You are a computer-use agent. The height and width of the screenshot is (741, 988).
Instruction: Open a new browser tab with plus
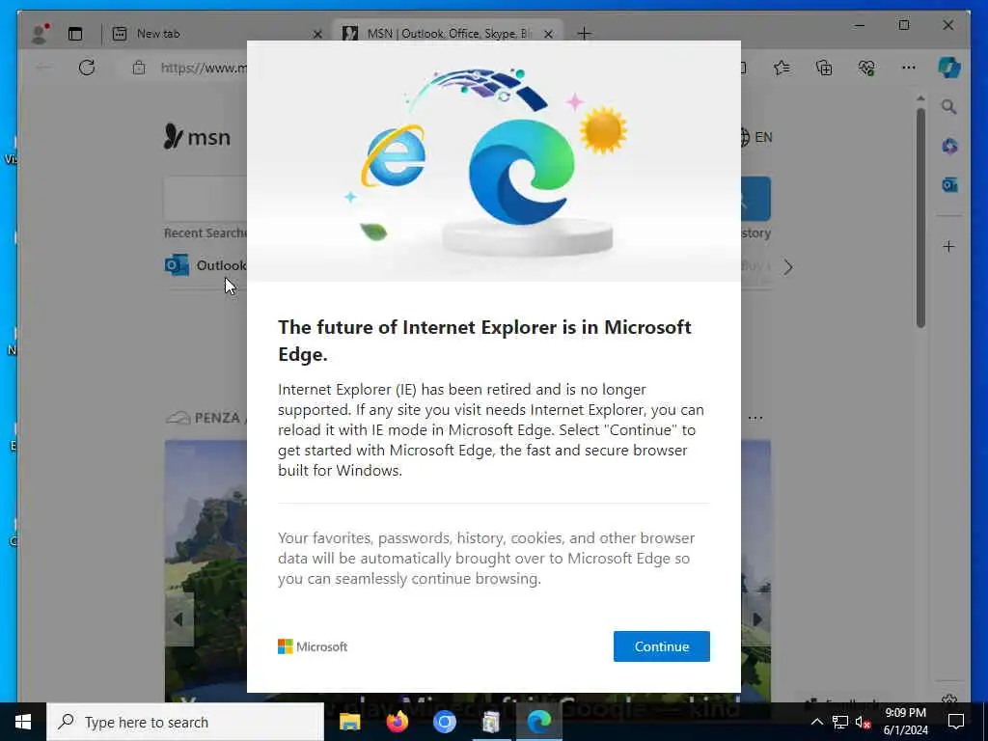coord(584,34)
